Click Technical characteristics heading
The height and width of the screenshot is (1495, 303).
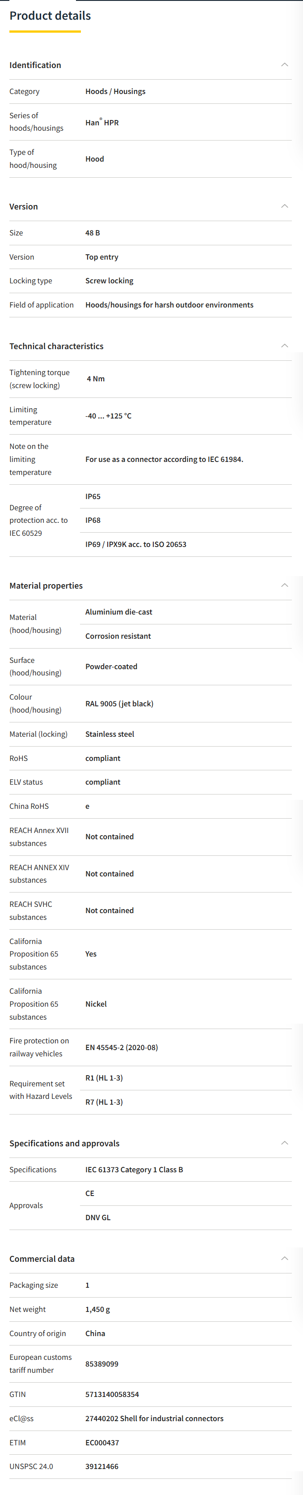click(56, 346)
